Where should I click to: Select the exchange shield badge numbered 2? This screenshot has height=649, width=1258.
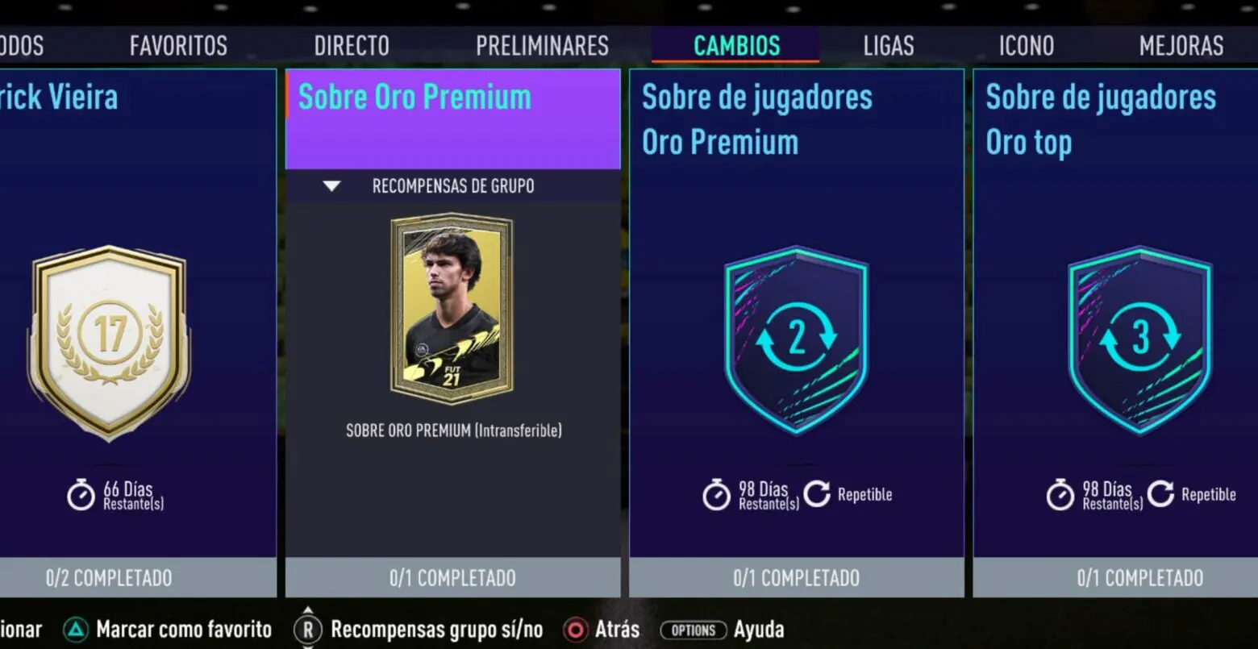click(x=796, y=339)
